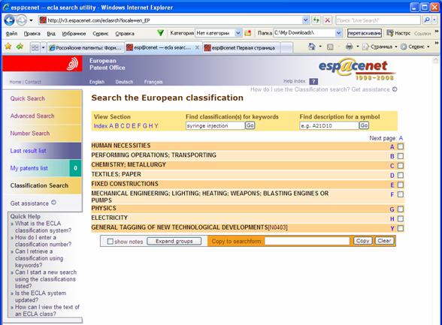Screen dimensions: 442x325
Task: Tick the checkbox for section F
Action: 400,194
